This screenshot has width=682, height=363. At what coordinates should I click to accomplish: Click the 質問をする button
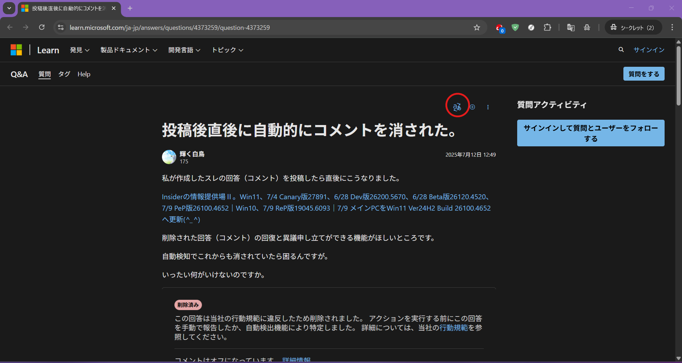(644, 74)
